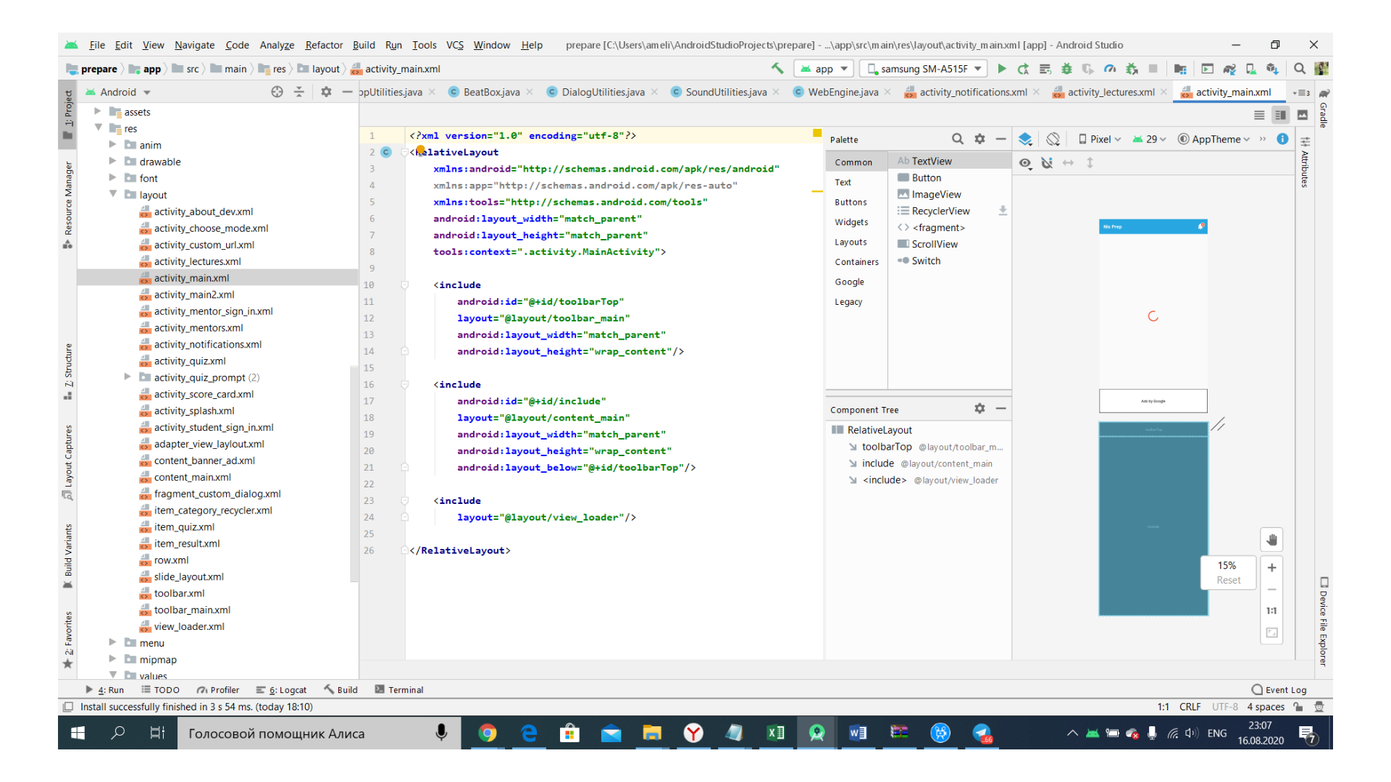Toggle the view options eye icon

pos(1025,163)
